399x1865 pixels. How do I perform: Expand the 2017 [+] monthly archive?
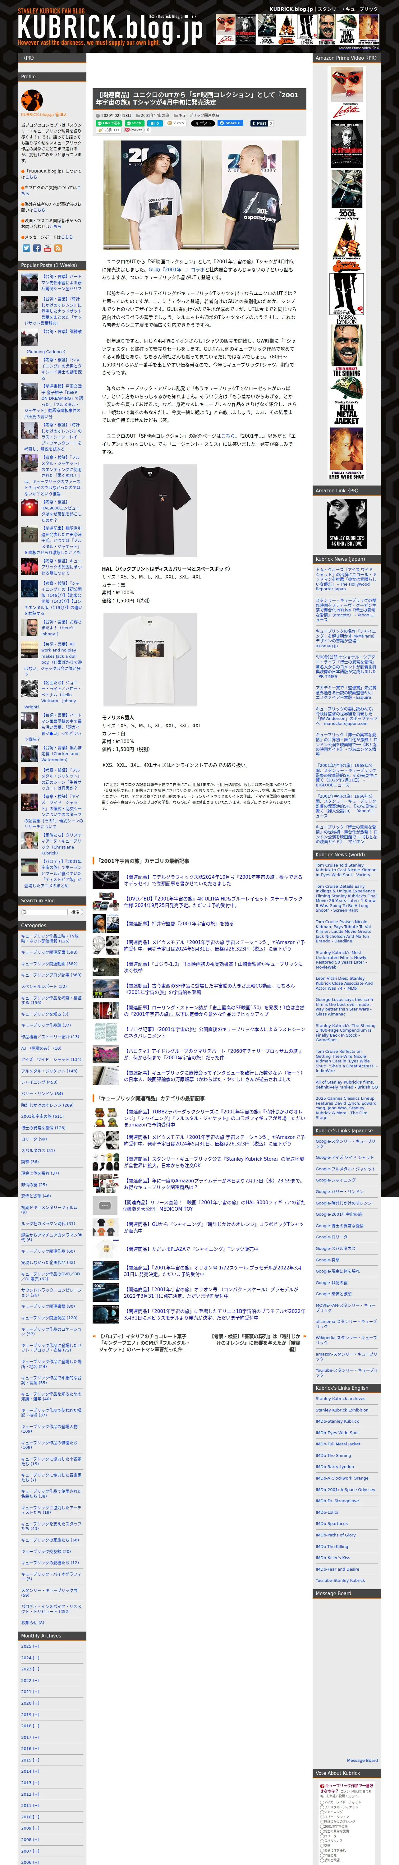pyautogui.click(x=31, y=1737)
